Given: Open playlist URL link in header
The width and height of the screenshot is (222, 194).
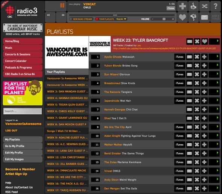Looking at the screenshot, I should tap(164, 48).
